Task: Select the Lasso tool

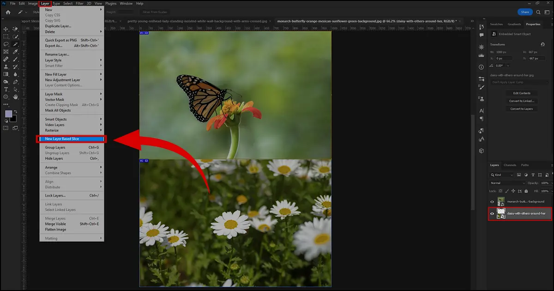Action: tap(6, 44)
